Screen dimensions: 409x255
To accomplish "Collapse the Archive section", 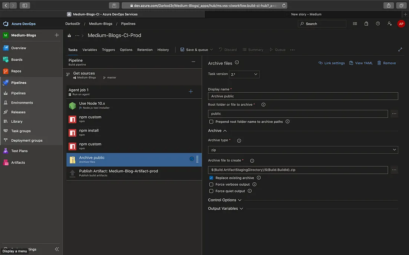I will click(x=217, y=131).
